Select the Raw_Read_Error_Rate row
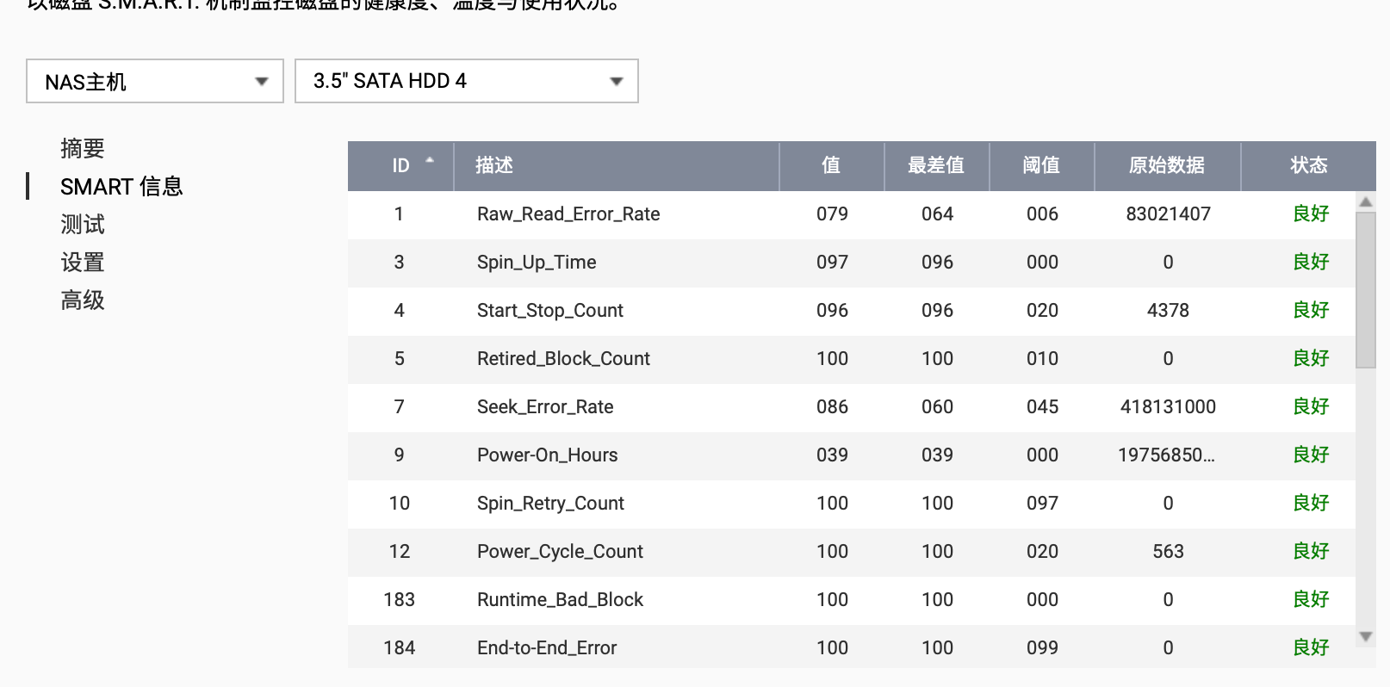This screenshot has width=1390, height=687. [x=568, y=214]
